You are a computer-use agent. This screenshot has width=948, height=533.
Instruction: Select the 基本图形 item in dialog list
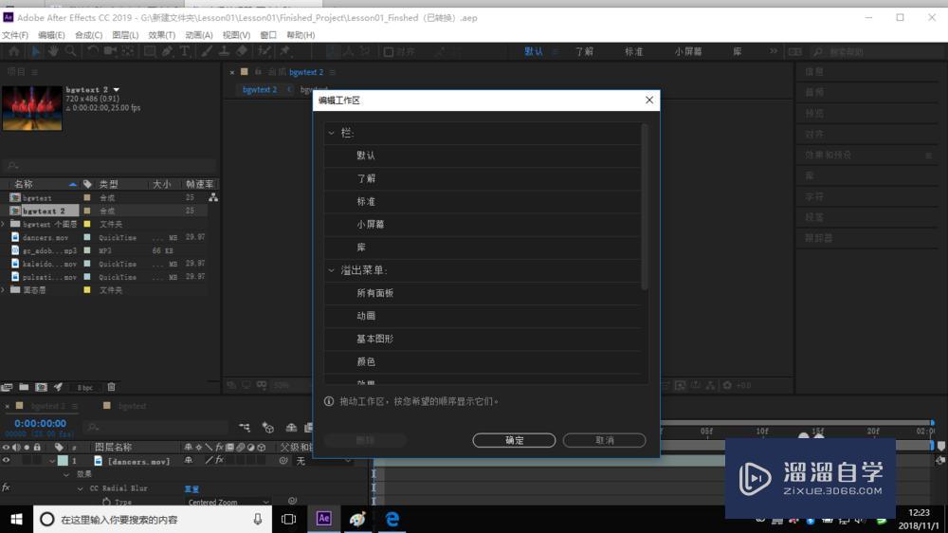(x=374, y=339)
